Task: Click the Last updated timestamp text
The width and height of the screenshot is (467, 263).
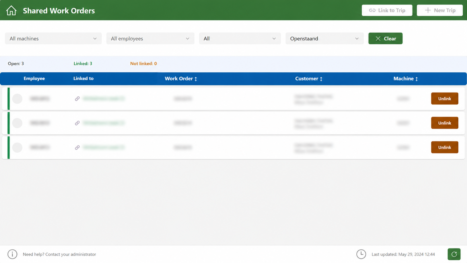Action: pos(403,254)
